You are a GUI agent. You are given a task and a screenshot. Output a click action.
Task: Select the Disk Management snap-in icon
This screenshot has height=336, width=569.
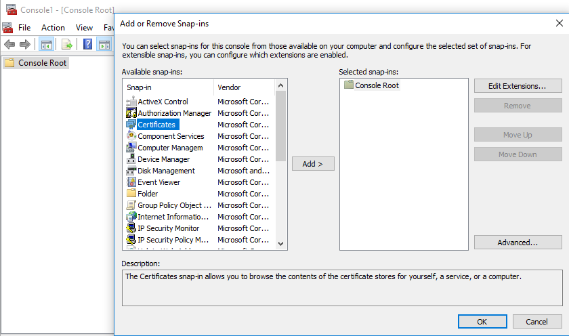[131, 171]
